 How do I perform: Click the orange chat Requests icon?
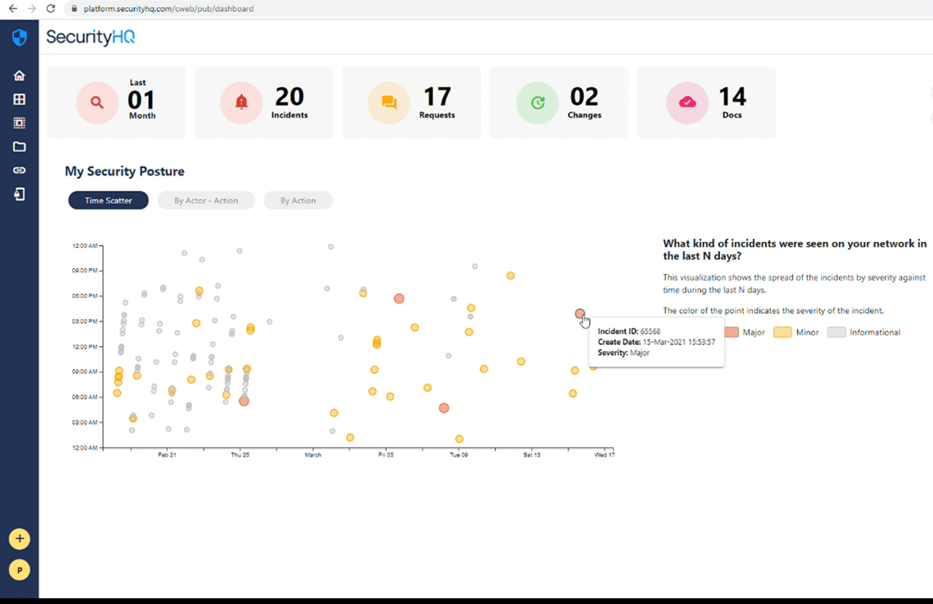389,102
